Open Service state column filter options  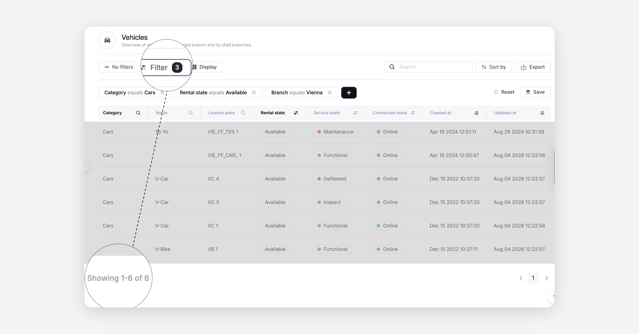(355, 113)
